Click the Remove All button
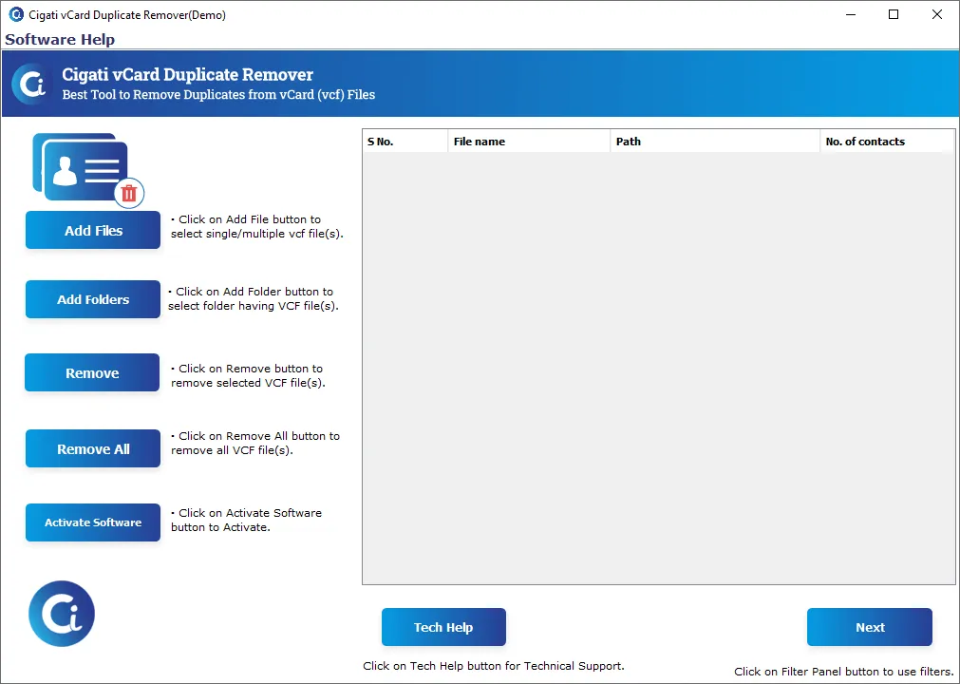 tap(92, 448)
